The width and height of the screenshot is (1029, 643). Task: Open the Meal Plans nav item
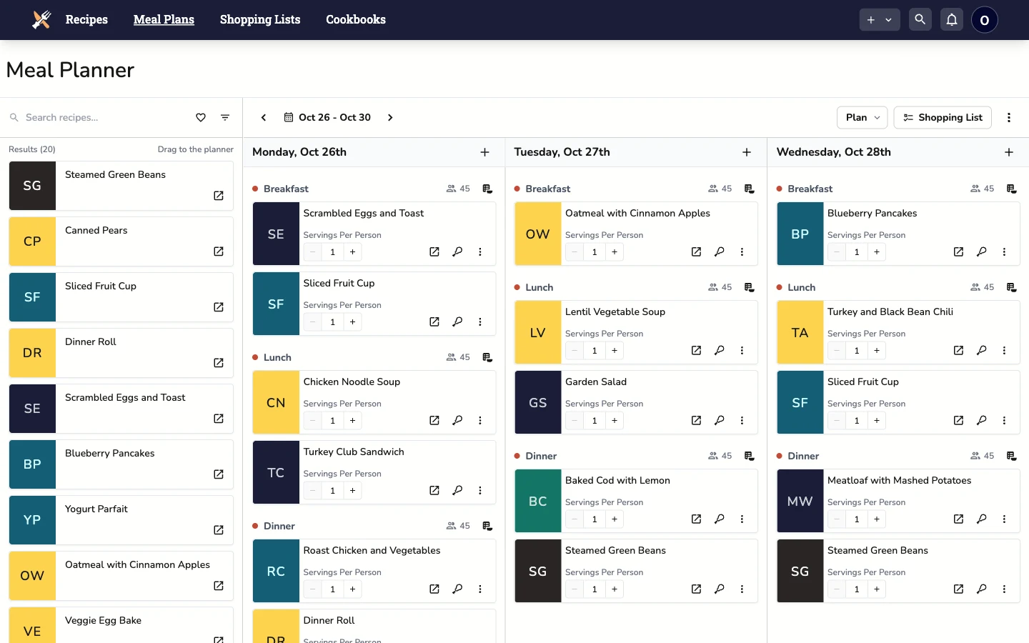click(x=164, y=19)
